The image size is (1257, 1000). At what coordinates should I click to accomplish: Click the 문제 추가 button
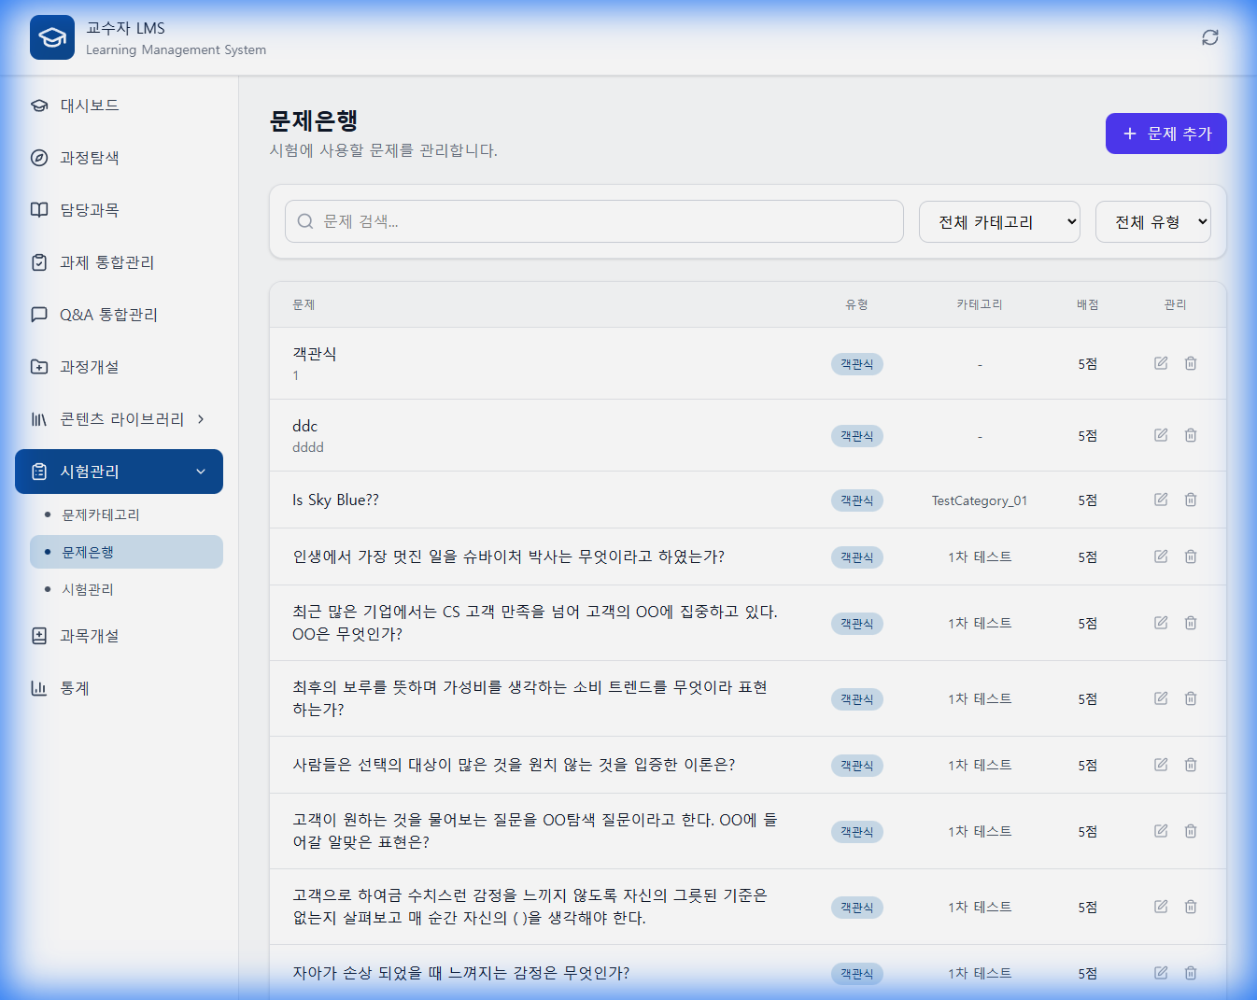(1165, 134)
